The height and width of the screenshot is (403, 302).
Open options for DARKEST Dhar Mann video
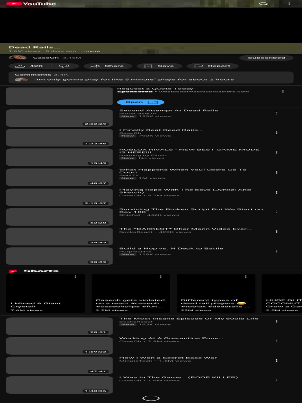coord(276,231)
